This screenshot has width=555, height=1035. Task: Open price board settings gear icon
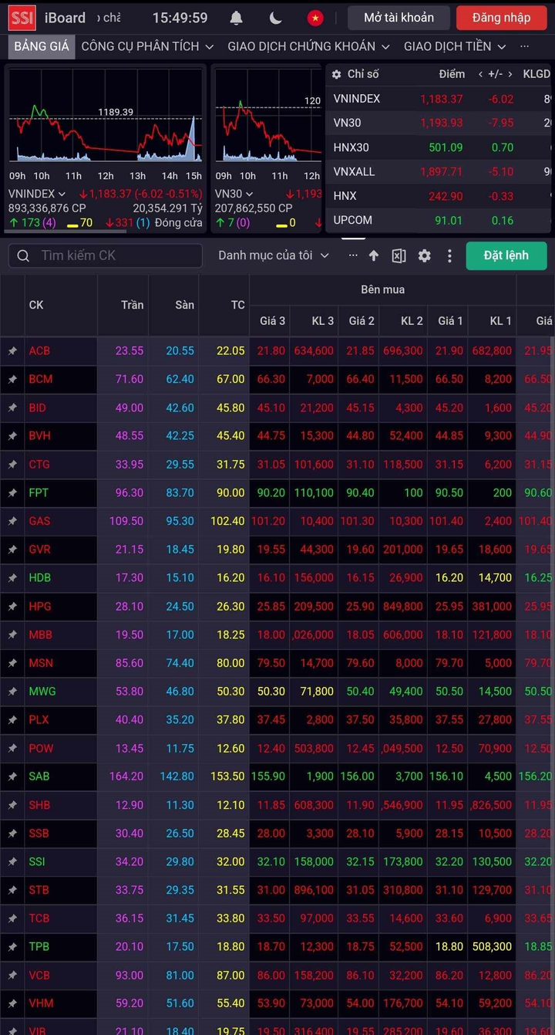424,255
